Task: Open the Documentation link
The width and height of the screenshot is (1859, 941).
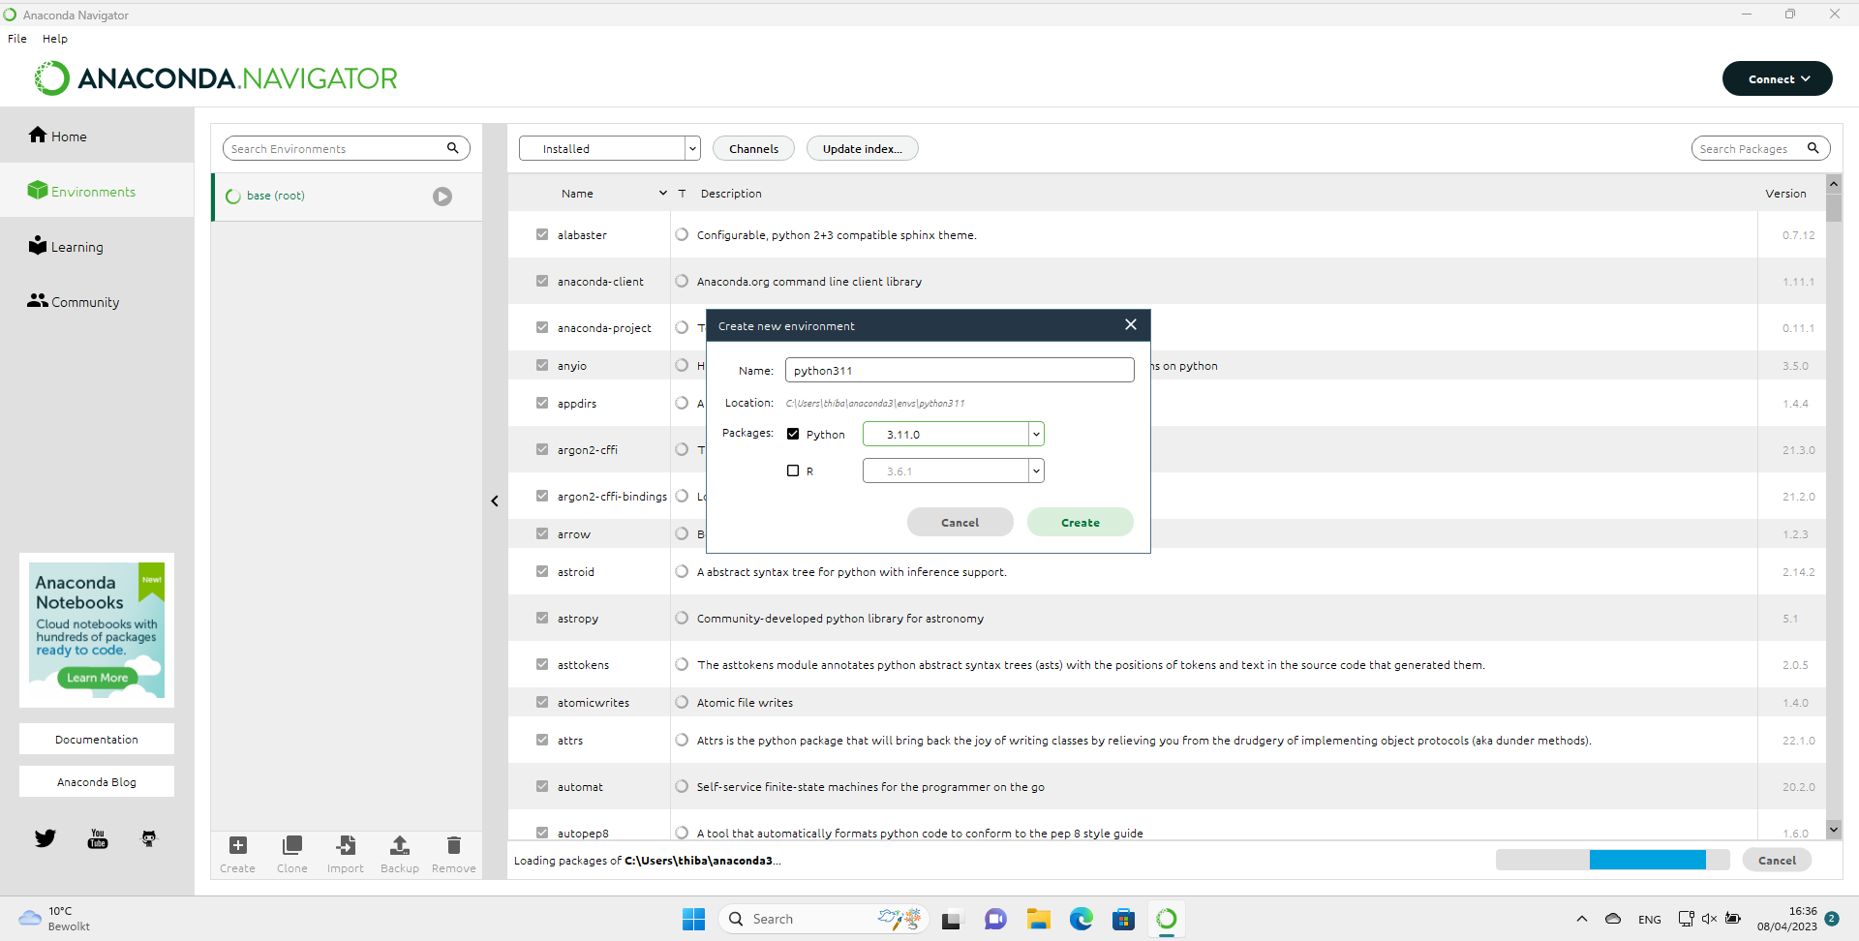Action: click(x=97, y=739)
